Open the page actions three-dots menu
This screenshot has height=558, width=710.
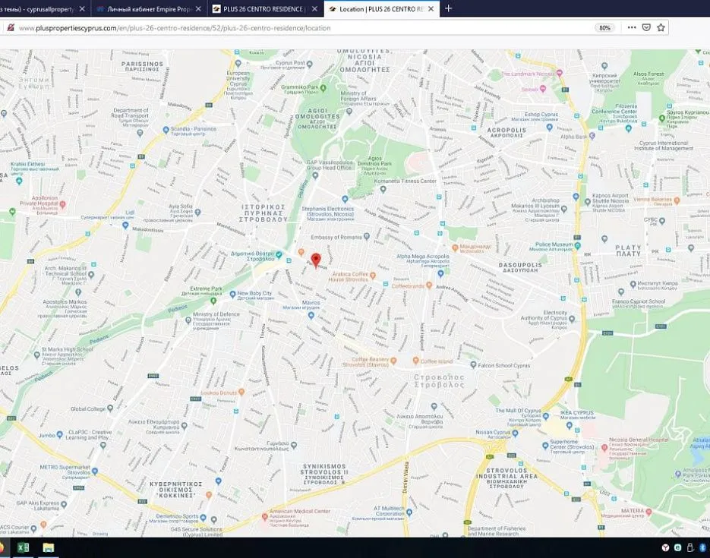[632, 27]
